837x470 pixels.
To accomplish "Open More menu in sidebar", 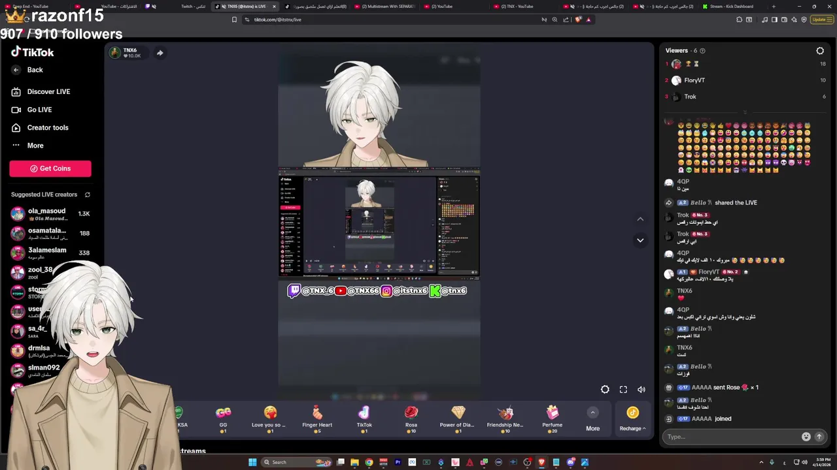I will (x=27, y=146).
